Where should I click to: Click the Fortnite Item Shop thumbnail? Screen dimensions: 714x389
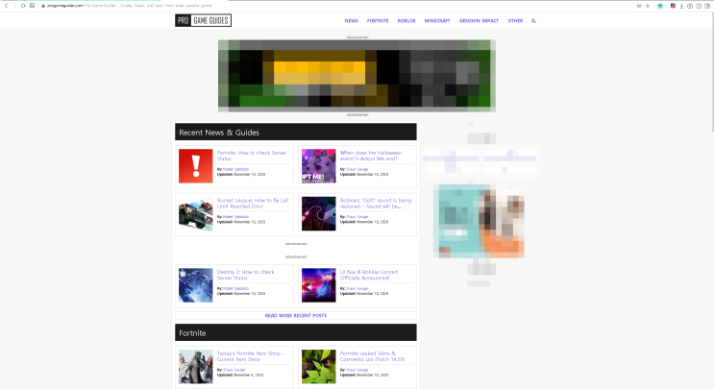(195, 367)
